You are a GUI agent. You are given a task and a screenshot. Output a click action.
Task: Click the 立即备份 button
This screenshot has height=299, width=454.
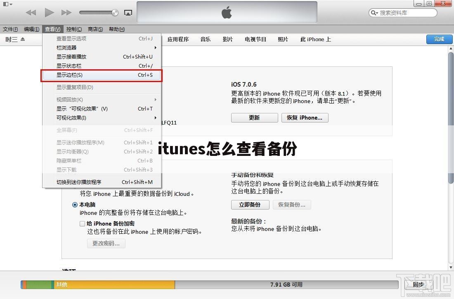click(250, 205)
